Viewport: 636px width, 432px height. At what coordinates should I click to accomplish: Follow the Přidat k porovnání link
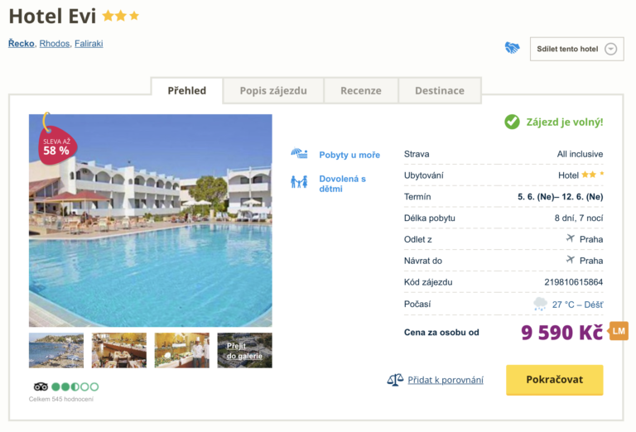click(x=446, y=380)
